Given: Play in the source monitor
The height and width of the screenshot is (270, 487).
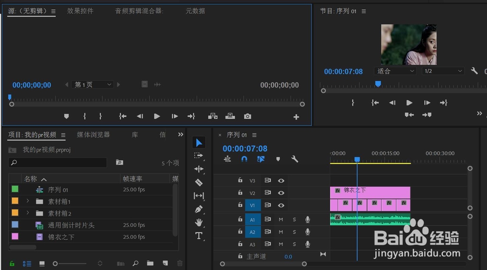Looking at the screenshot, I should (157, 116).
